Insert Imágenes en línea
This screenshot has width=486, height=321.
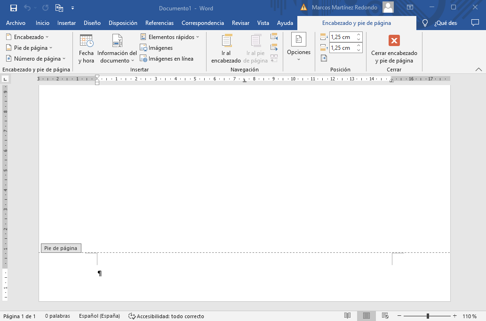[x=167, y=58]
